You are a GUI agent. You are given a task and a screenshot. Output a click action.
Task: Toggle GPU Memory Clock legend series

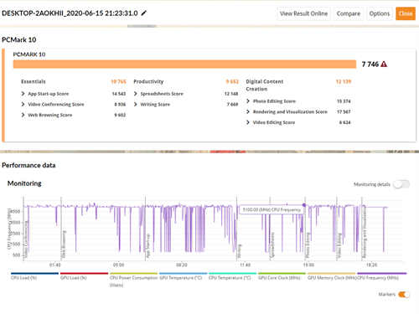click(332, 276)
